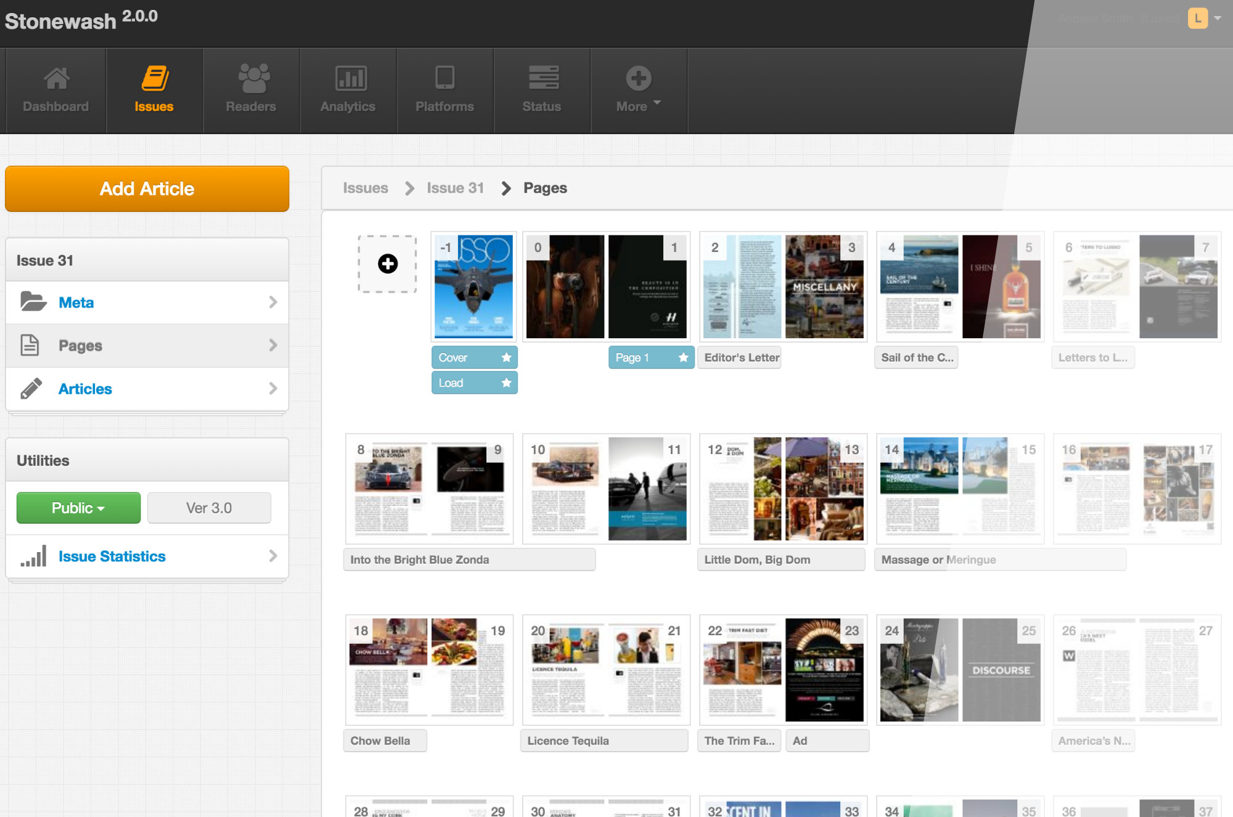Screen dimensions: 1233x817
Task: Click the America's N... tag
Action: click(x=1093, y=741)
